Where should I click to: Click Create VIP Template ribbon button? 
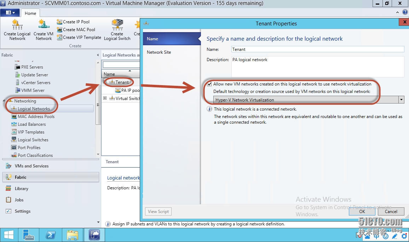point(79,37)
